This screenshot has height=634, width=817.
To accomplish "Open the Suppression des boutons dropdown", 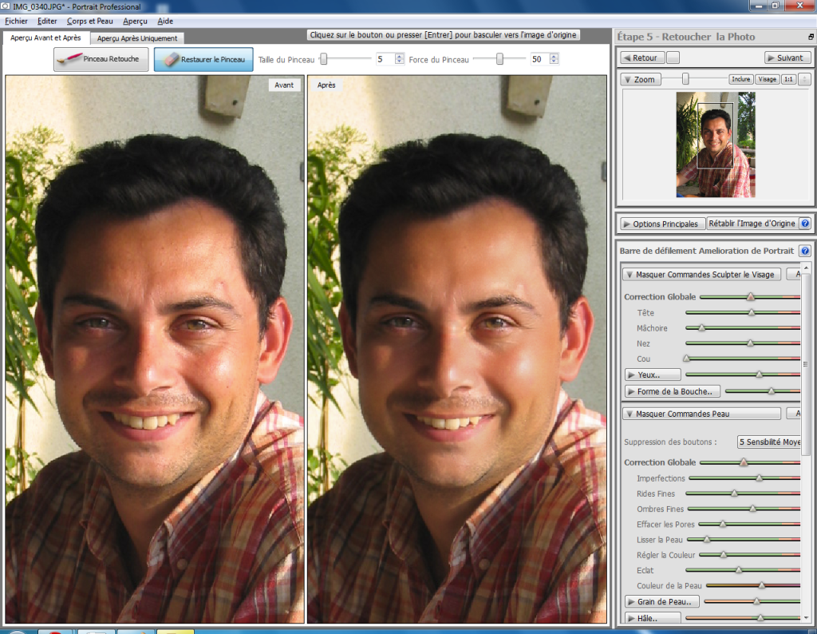I will pyautogui.click(x=769, y=442).
